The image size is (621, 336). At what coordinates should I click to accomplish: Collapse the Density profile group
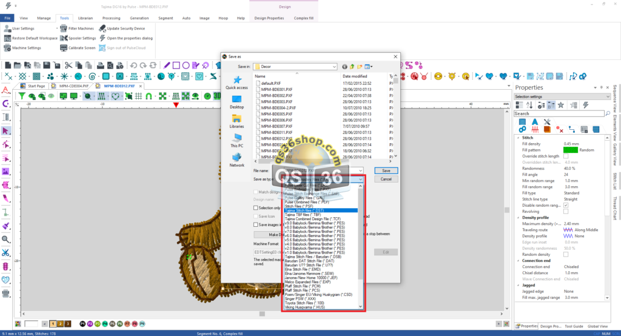tap(518, 218)
